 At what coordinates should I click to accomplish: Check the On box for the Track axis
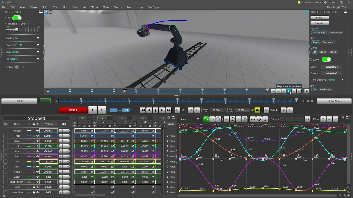coord(5,136)
